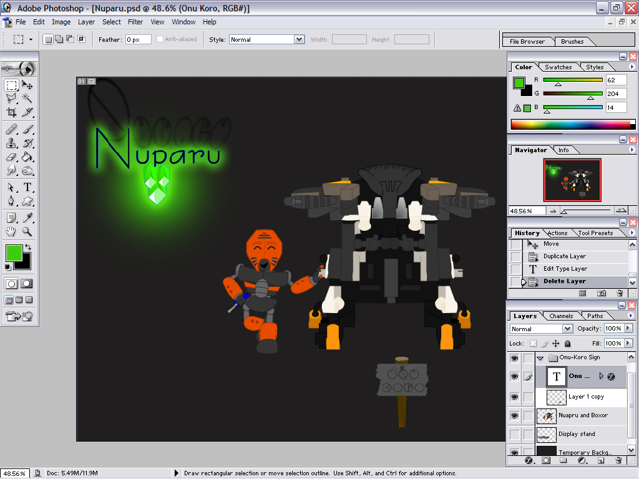Open the Filter menu
639x479 pixels.
[135, 22]
